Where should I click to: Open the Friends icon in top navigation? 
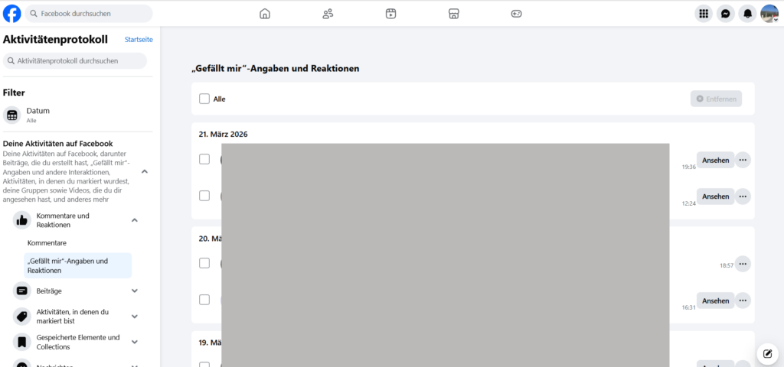click(328, 14)
